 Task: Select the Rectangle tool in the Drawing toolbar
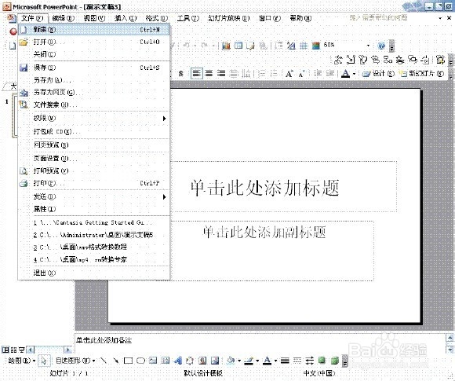[x=128, y=361]
